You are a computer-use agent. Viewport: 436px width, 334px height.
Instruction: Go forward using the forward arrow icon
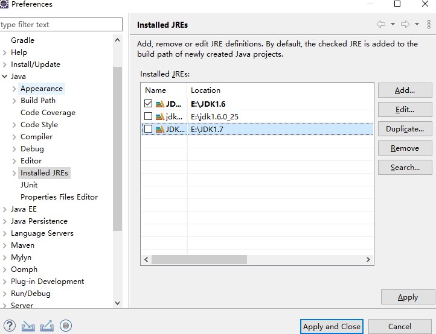pyautogui.click(x=405, y=25)
